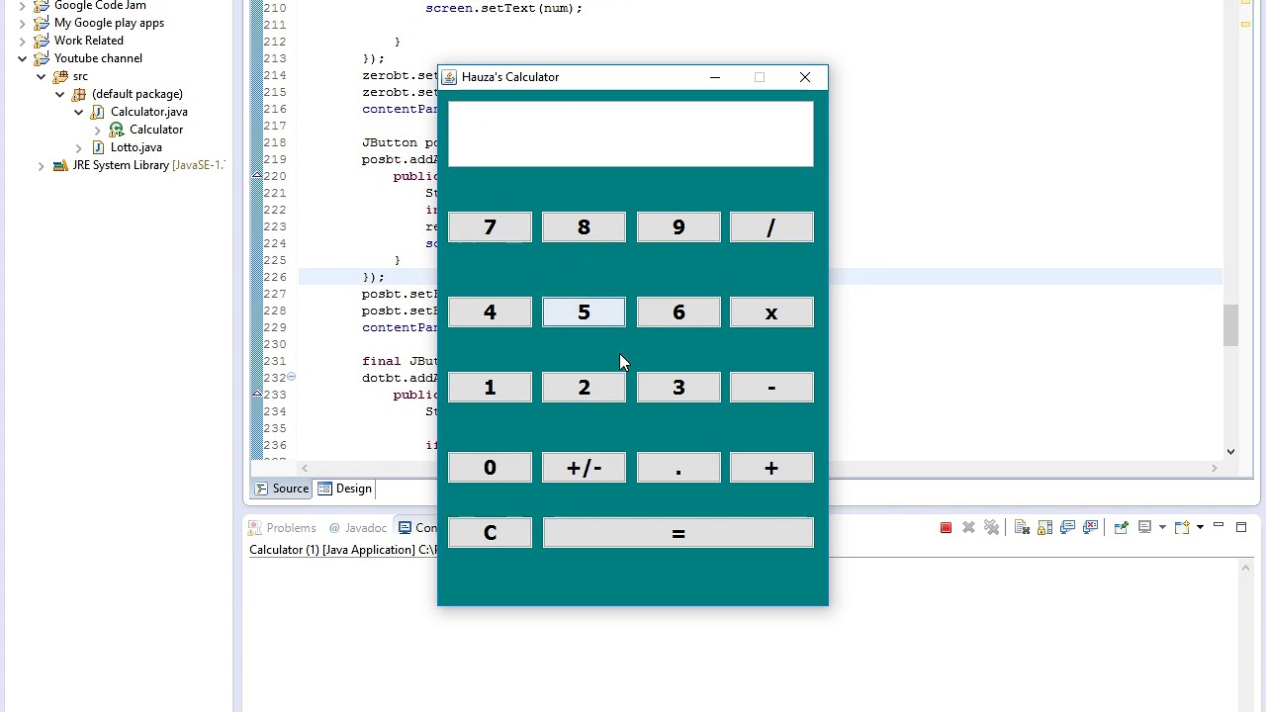Screen dimensions: 1266x712
Task: Expand the Lotto.java node
Action: tap(79, 147)
